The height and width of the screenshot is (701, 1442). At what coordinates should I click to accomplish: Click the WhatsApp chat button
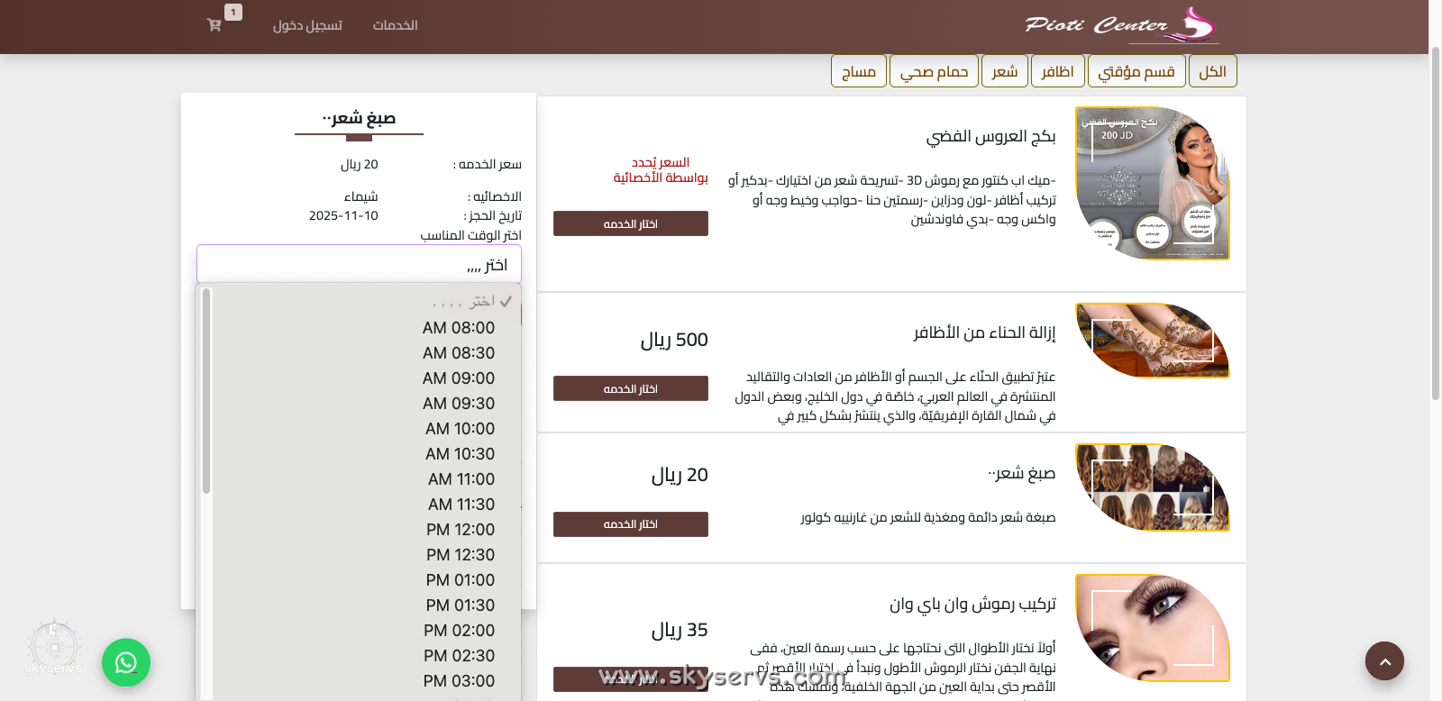[x=126, y=663]
